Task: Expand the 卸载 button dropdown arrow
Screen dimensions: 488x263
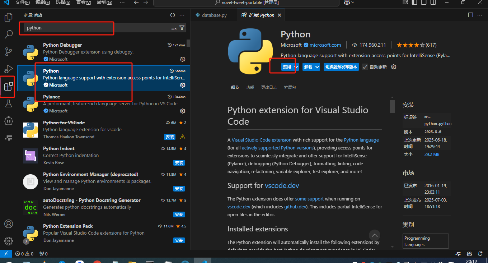Action: coord(317,67)
